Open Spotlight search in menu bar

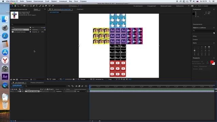coord(210,1)
